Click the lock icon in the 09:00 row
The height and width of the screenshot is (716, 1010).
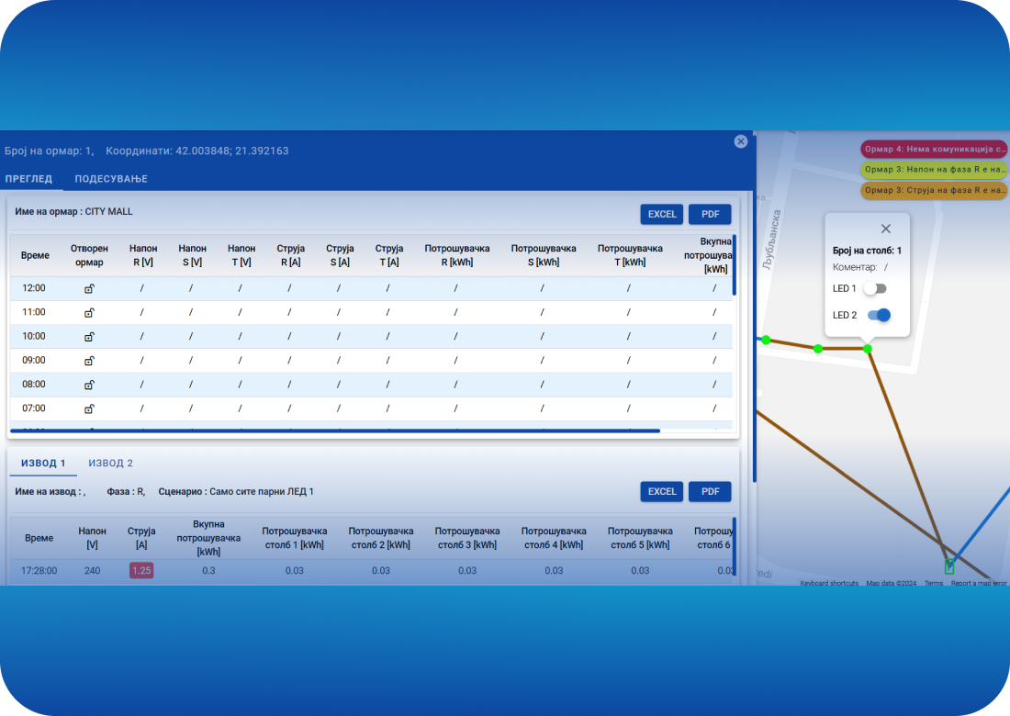pos(89,360)
